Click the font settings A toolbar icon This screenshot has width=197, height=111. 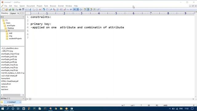pyautogui.click(x=65, y=10)
